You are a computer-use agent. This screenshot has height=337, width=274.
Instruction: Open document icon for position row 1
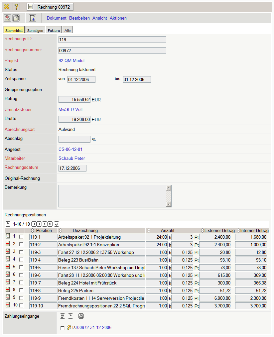coord(8,236)
